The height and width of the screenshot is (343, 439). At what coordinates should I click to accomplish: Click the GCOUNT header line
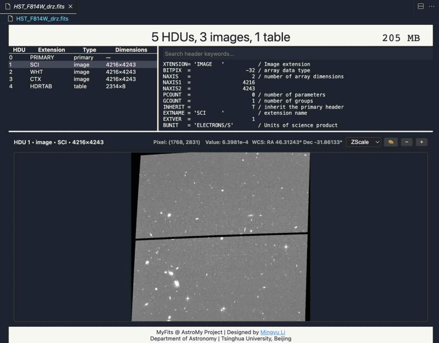click(237, 101)
